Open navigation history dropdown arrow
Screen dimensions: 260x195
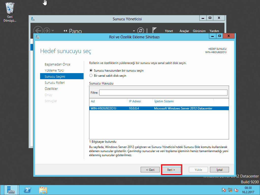pyautogui.click(x=53, y=31)
